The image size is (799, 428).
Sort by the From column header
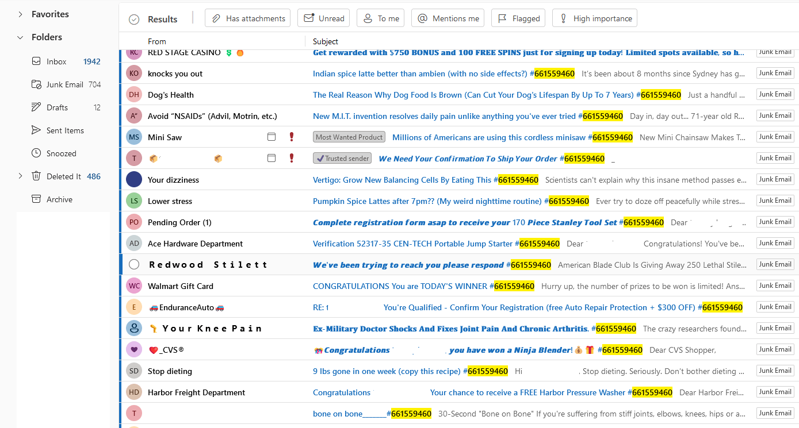pyautogui.click(x=157, y=41)
